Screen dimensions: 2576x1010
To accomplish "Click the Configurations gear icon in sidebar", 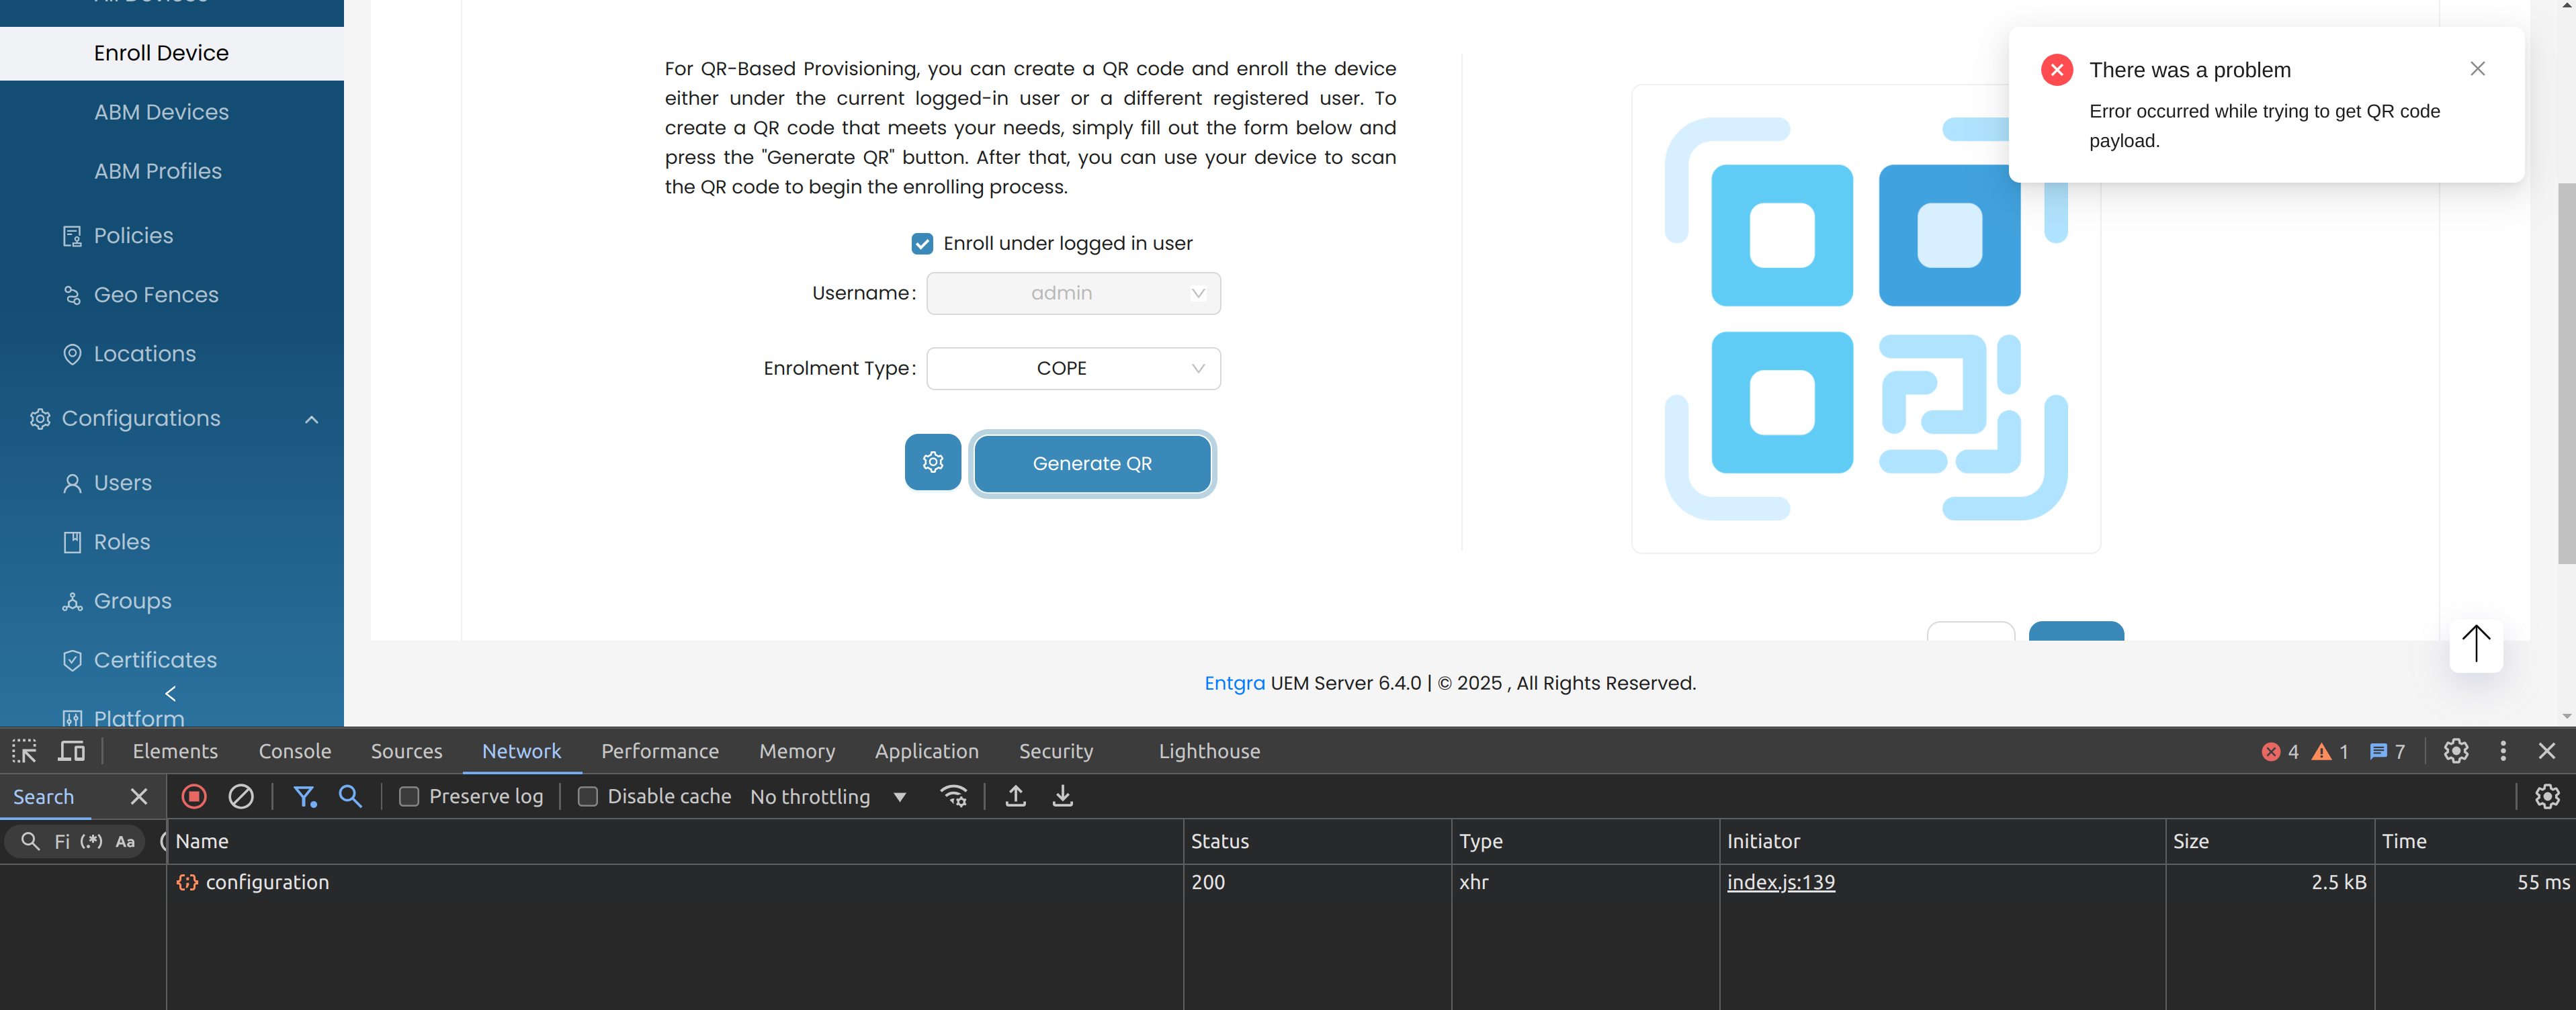I will (x=40, y=420).
